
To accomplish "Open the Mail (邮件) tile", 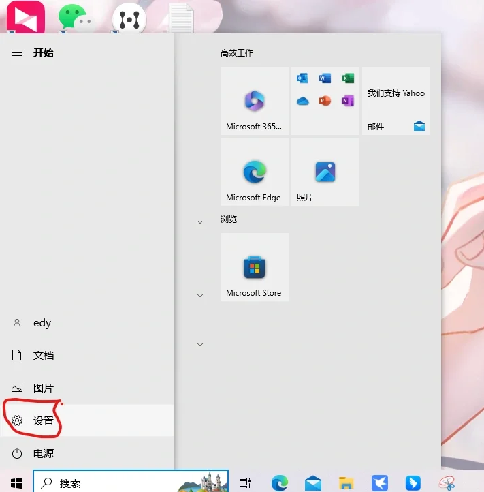I will [396, 101].
